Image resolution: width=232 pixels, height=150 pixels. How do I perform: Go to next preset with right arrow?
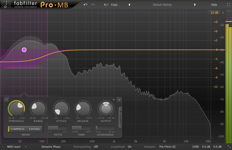pyautogui.click(x=195, y=5)
